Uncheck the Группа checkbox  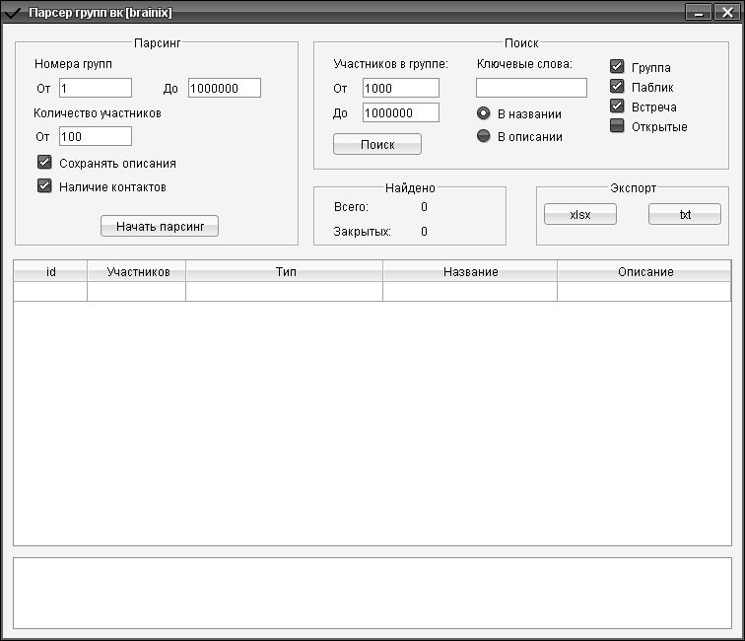pos(618,67)
